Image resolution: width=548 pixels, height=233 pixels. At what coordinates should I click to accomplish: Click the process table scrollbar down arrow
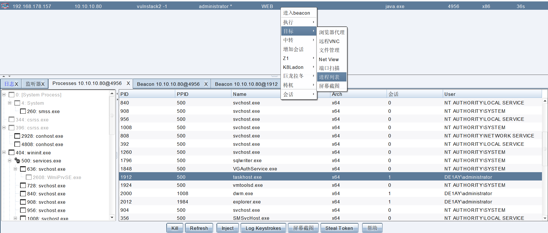[545, 218]
